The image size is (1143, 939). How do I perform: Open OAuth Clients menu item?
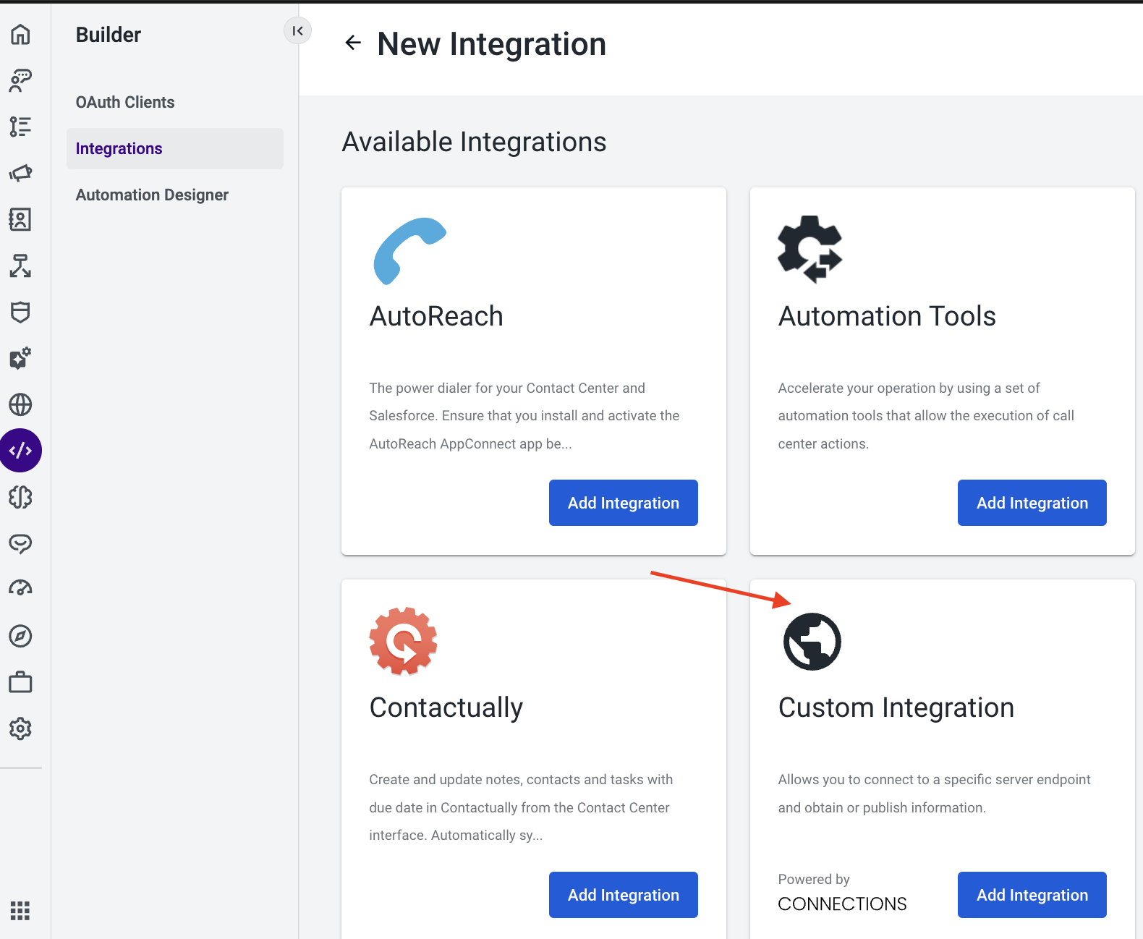[x=125, y=102]
